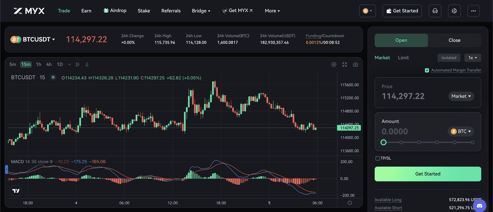
Task: Enable the TP/SL checkbox
Action: tap(377, 158)
